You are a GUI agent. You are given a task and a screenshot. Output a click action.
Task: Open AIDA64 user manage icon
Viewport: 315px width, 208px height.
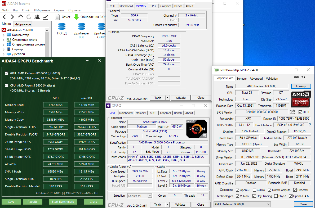click(37, 17)
